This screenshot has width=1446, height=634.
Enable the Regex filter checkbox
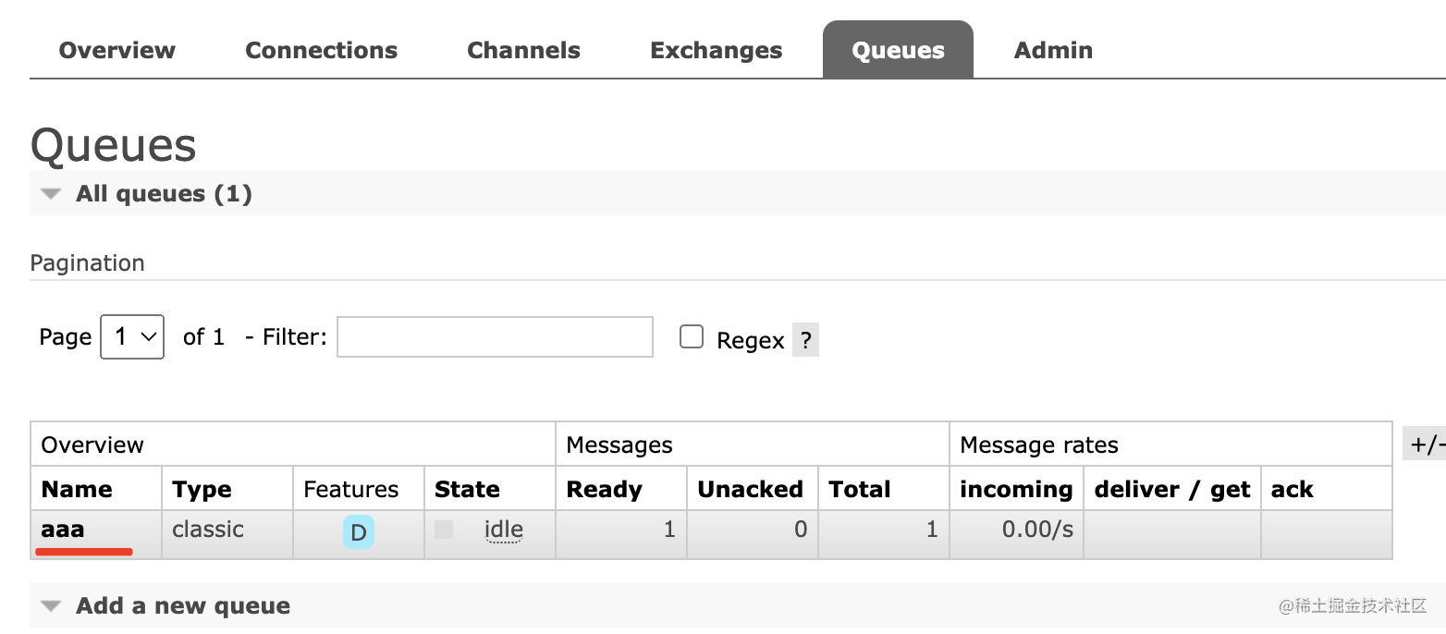point(692,336)
